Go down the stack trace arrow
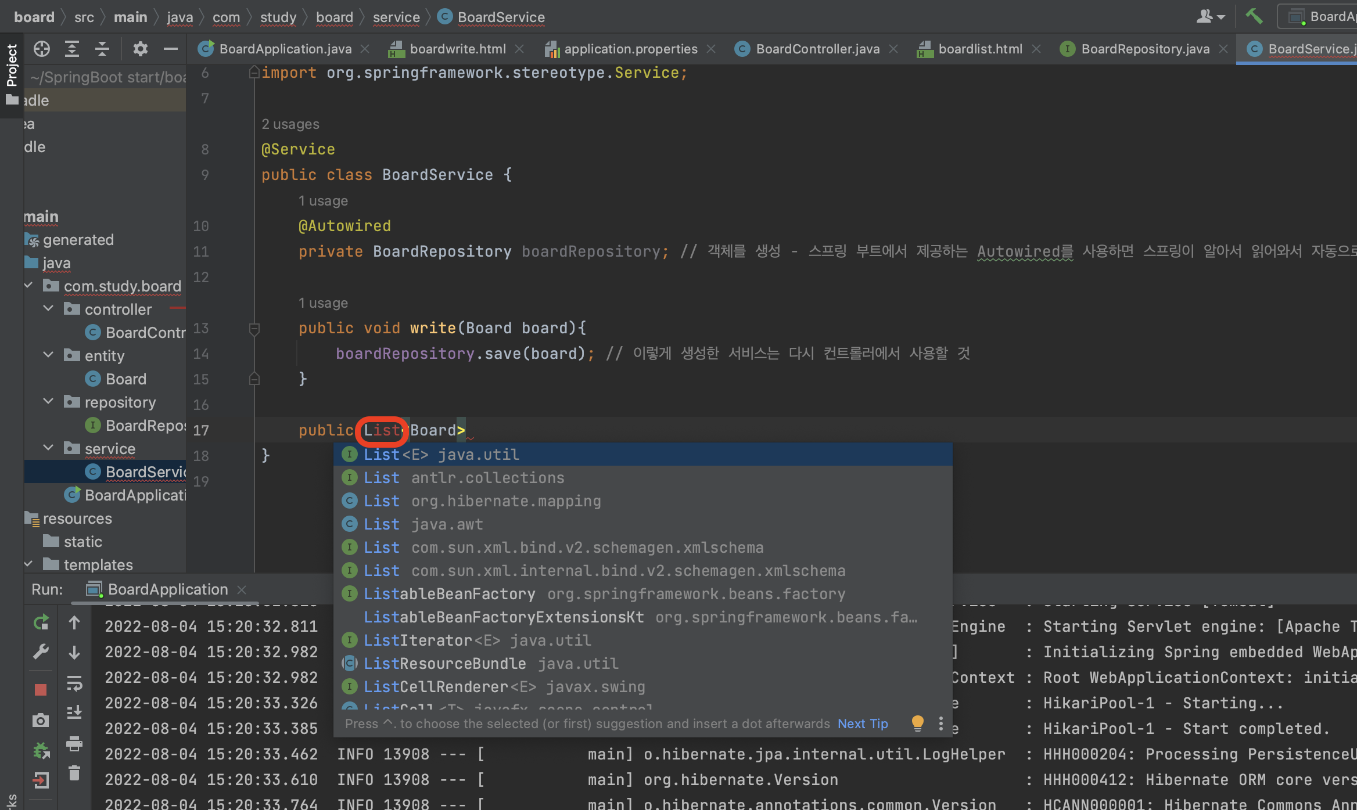The height and width of the screenshot is (810, 1357). (x=74, y=653)
